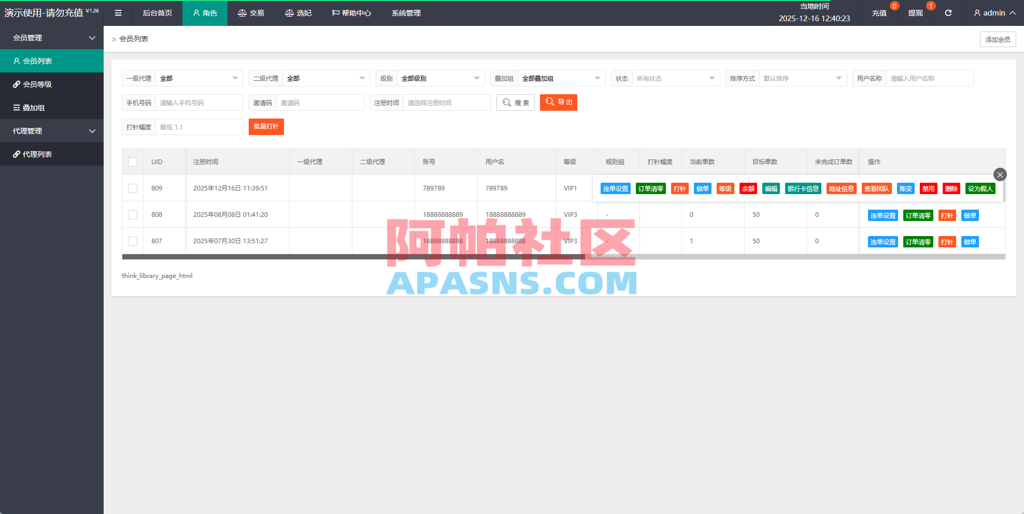Open the admin user dropdown
This screenshot has width=1024, height=514.
pos(994,13)
